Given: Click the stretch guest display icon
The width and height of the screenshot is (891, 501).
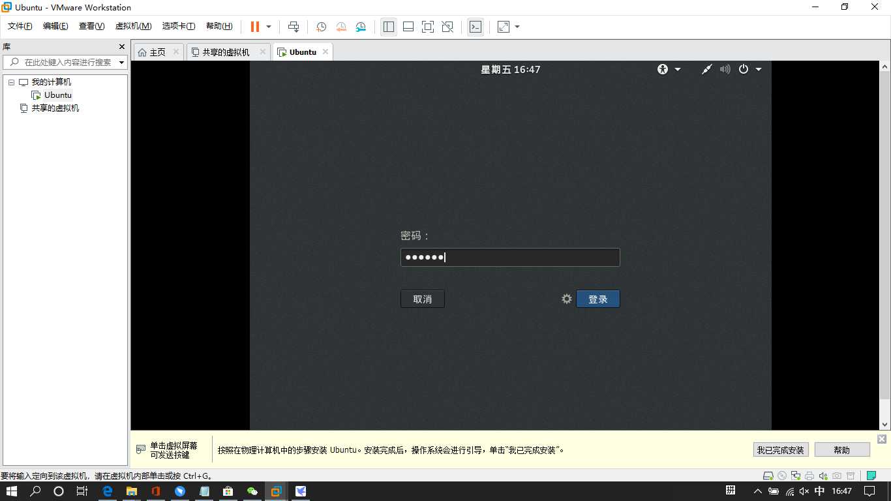Looking at the screenshot, I should (504, 27).
